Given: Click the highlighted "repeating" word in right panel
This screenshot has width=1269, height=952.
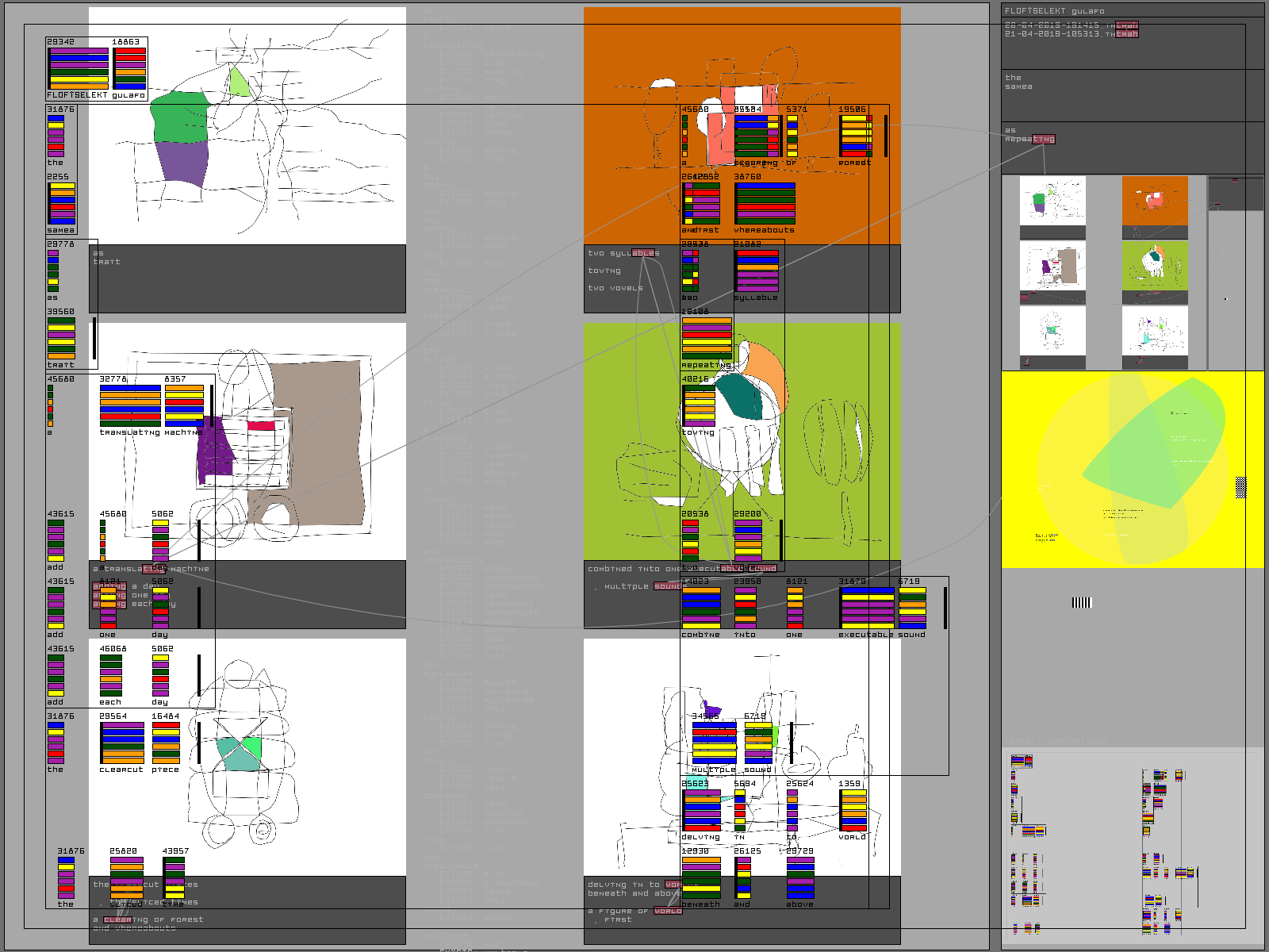Looking at the screenshot, I should 1042,139.
